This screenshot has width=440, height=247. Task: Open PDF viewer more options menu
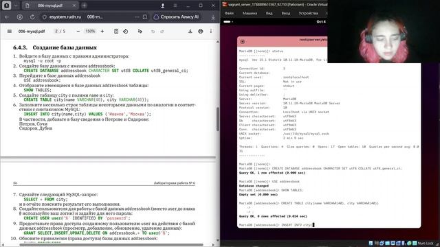point(211,31)
